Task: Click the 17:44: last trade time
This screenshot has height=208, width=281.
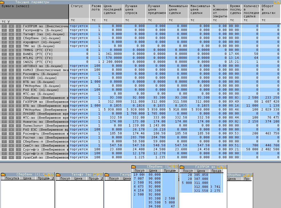Action: (x=235, y=54)
